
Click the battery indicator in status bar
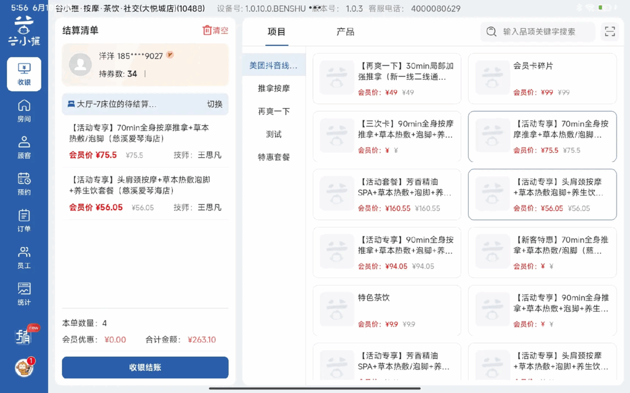(x=604, y=7)
